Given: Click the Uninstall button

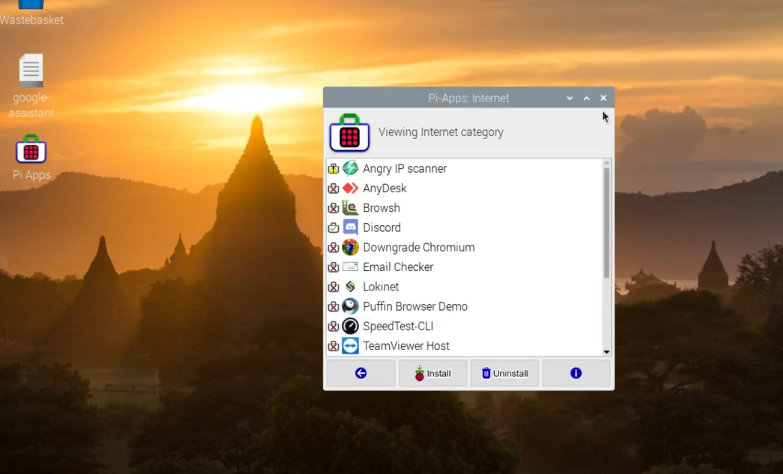Looking at the screenshot, I should click(504, 373).
